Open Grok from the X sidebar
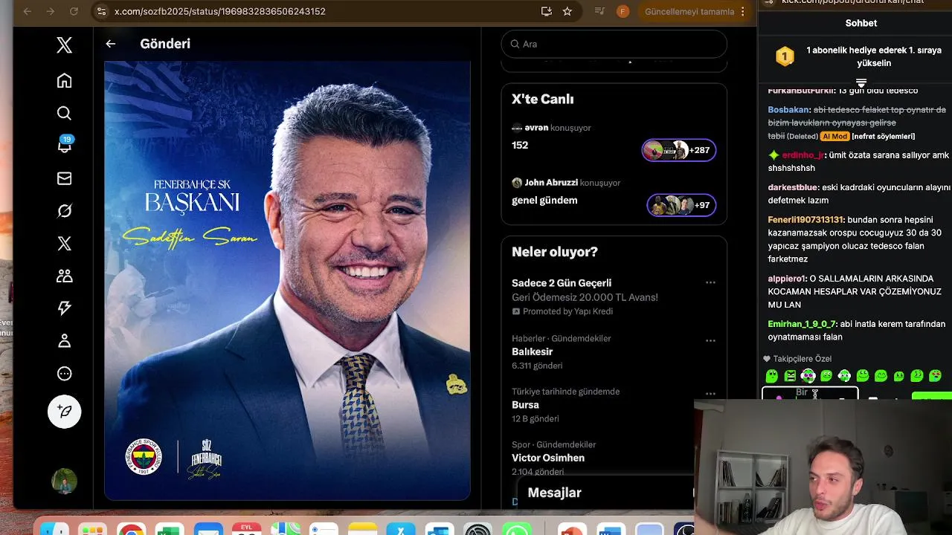This screenshot has width=952, height=535. (65, 211)
